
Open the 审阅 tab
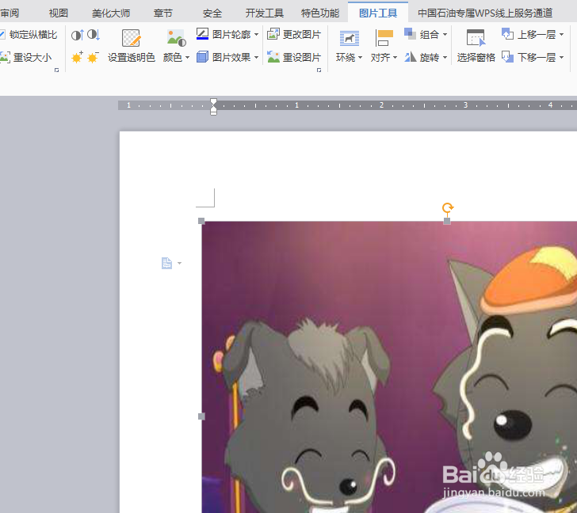click(10, 13)
